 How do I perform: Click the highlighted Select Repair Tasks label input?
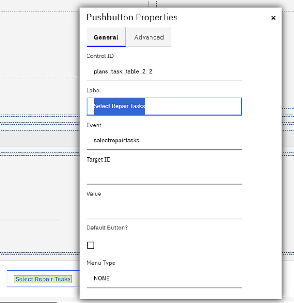point(164,107)
